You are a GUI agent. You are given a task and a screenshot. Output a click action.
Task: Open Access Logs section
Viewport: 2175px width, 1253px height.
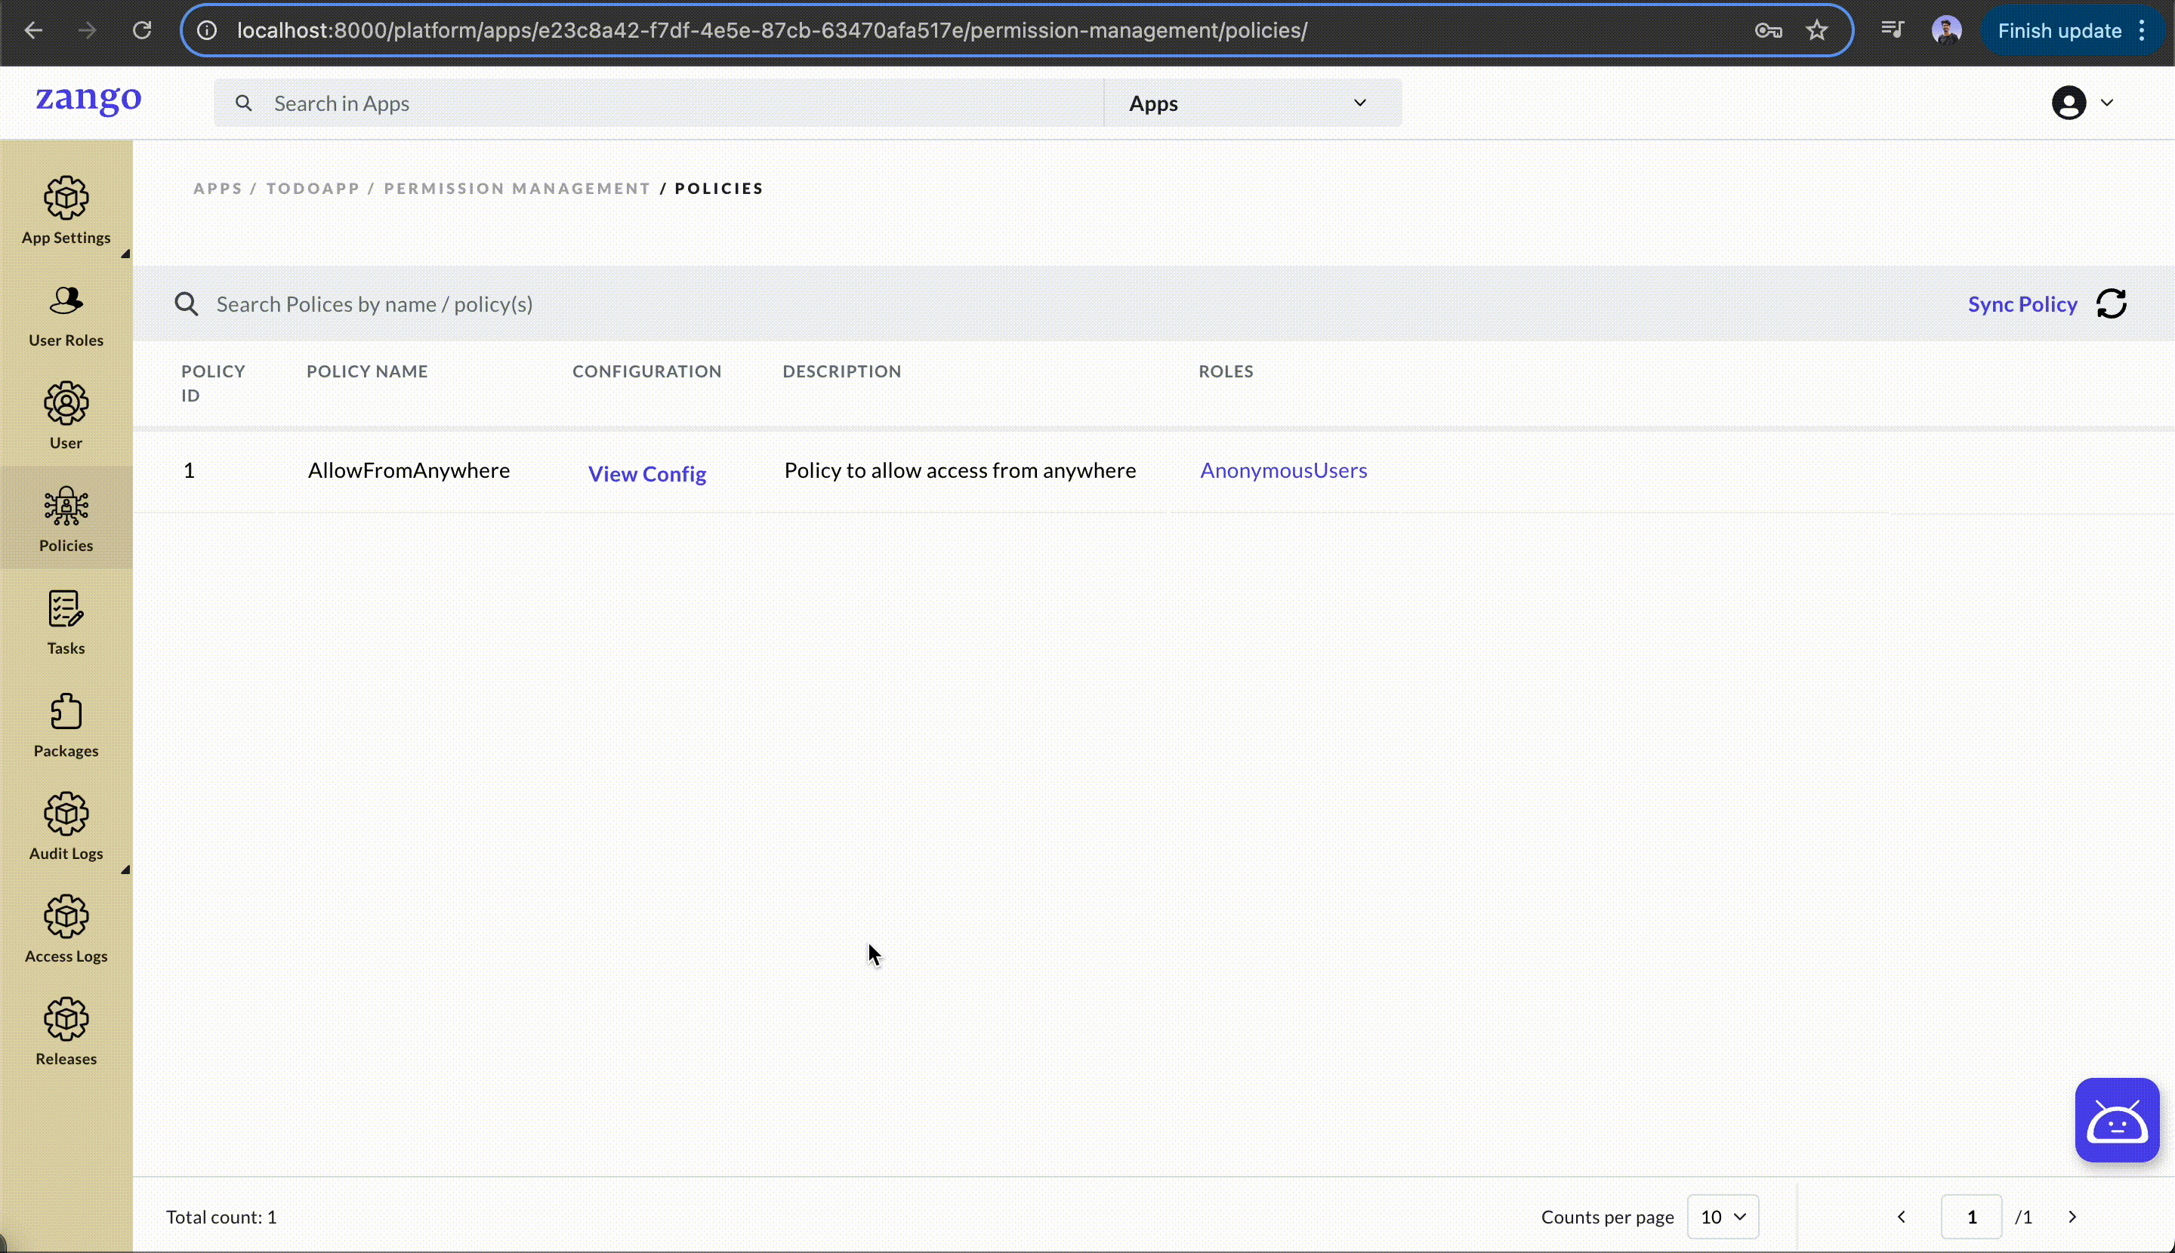(66, 928)
